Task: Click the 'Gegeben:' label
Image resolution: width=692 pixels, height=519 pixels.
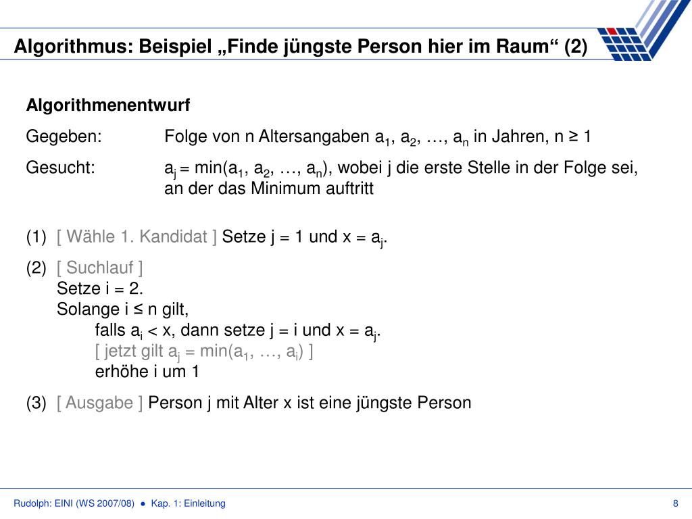Action: [64, 137]
